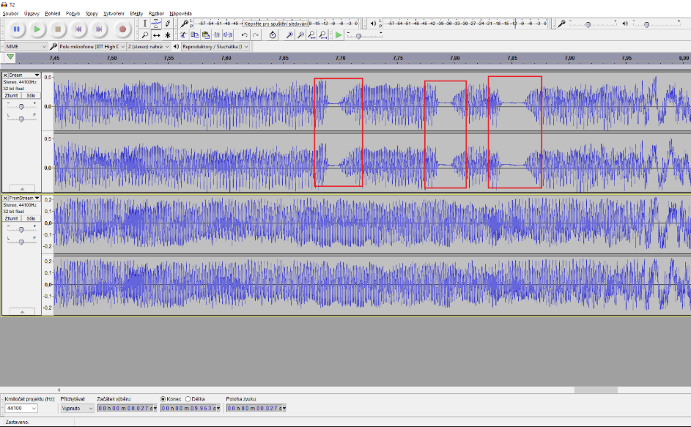Open the Soubor menu
The width and height of the screenshot is (691, 427).
coord(10,13)
